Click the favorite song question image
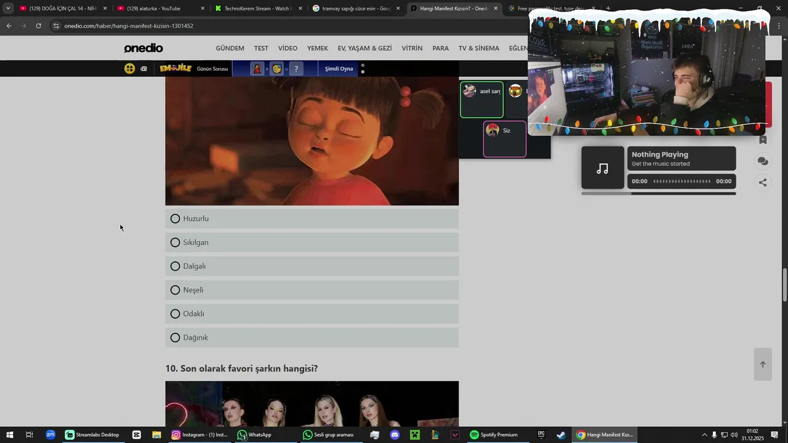 coord(312,404)
